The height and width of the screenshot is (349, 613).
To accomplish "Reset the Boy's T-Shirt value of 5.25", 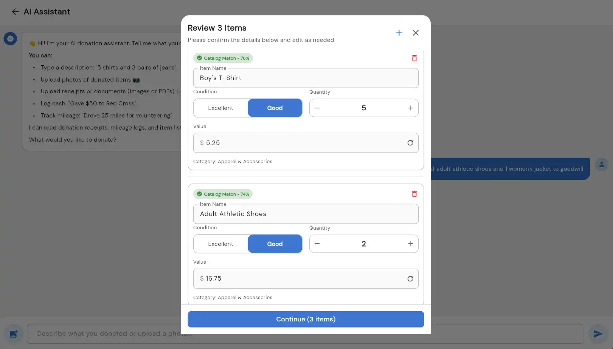I will pyautogui.click(x=410, y=143).
